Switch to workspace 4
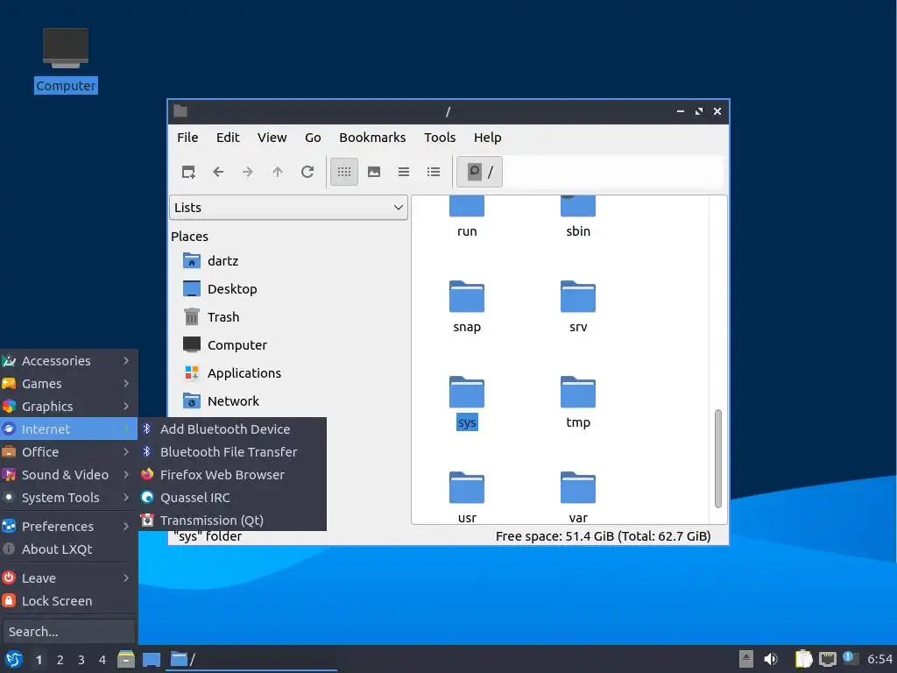This screenshot has width=897, height=673. 102,660
